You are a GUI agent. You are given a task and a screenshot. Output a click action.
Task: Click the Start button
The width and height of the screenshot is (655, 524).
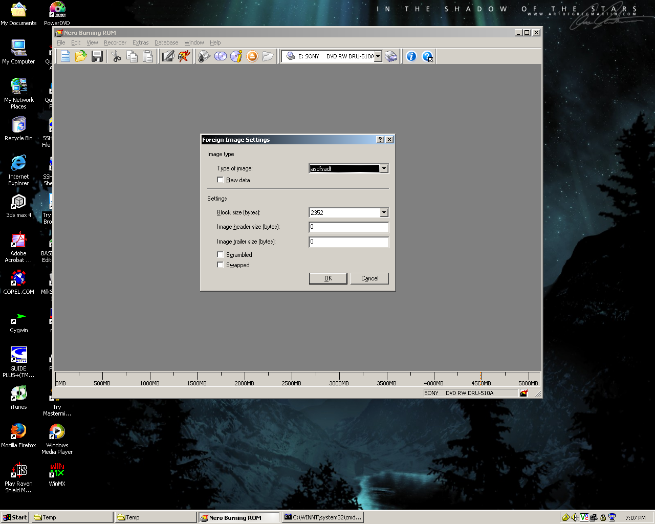[x=15, y=517]
